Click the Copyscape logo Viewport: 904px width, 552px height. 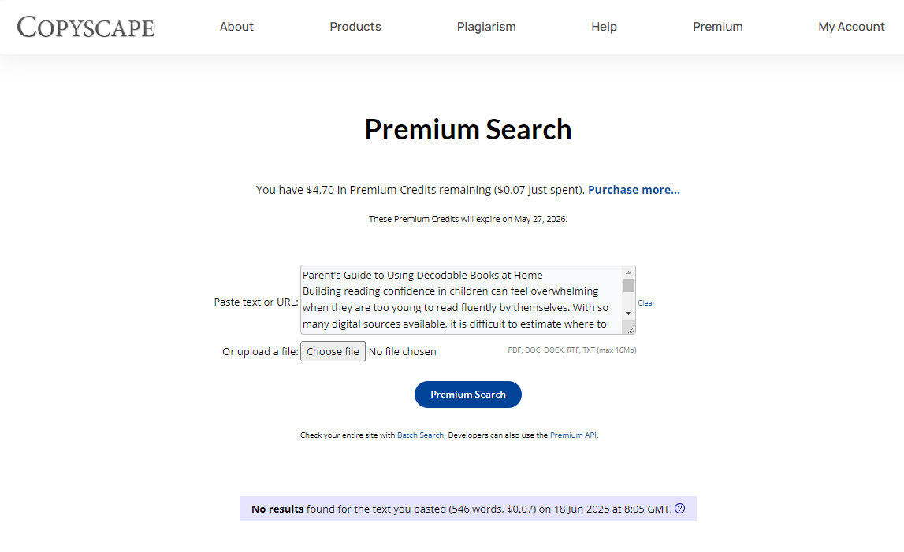[86, 27]
